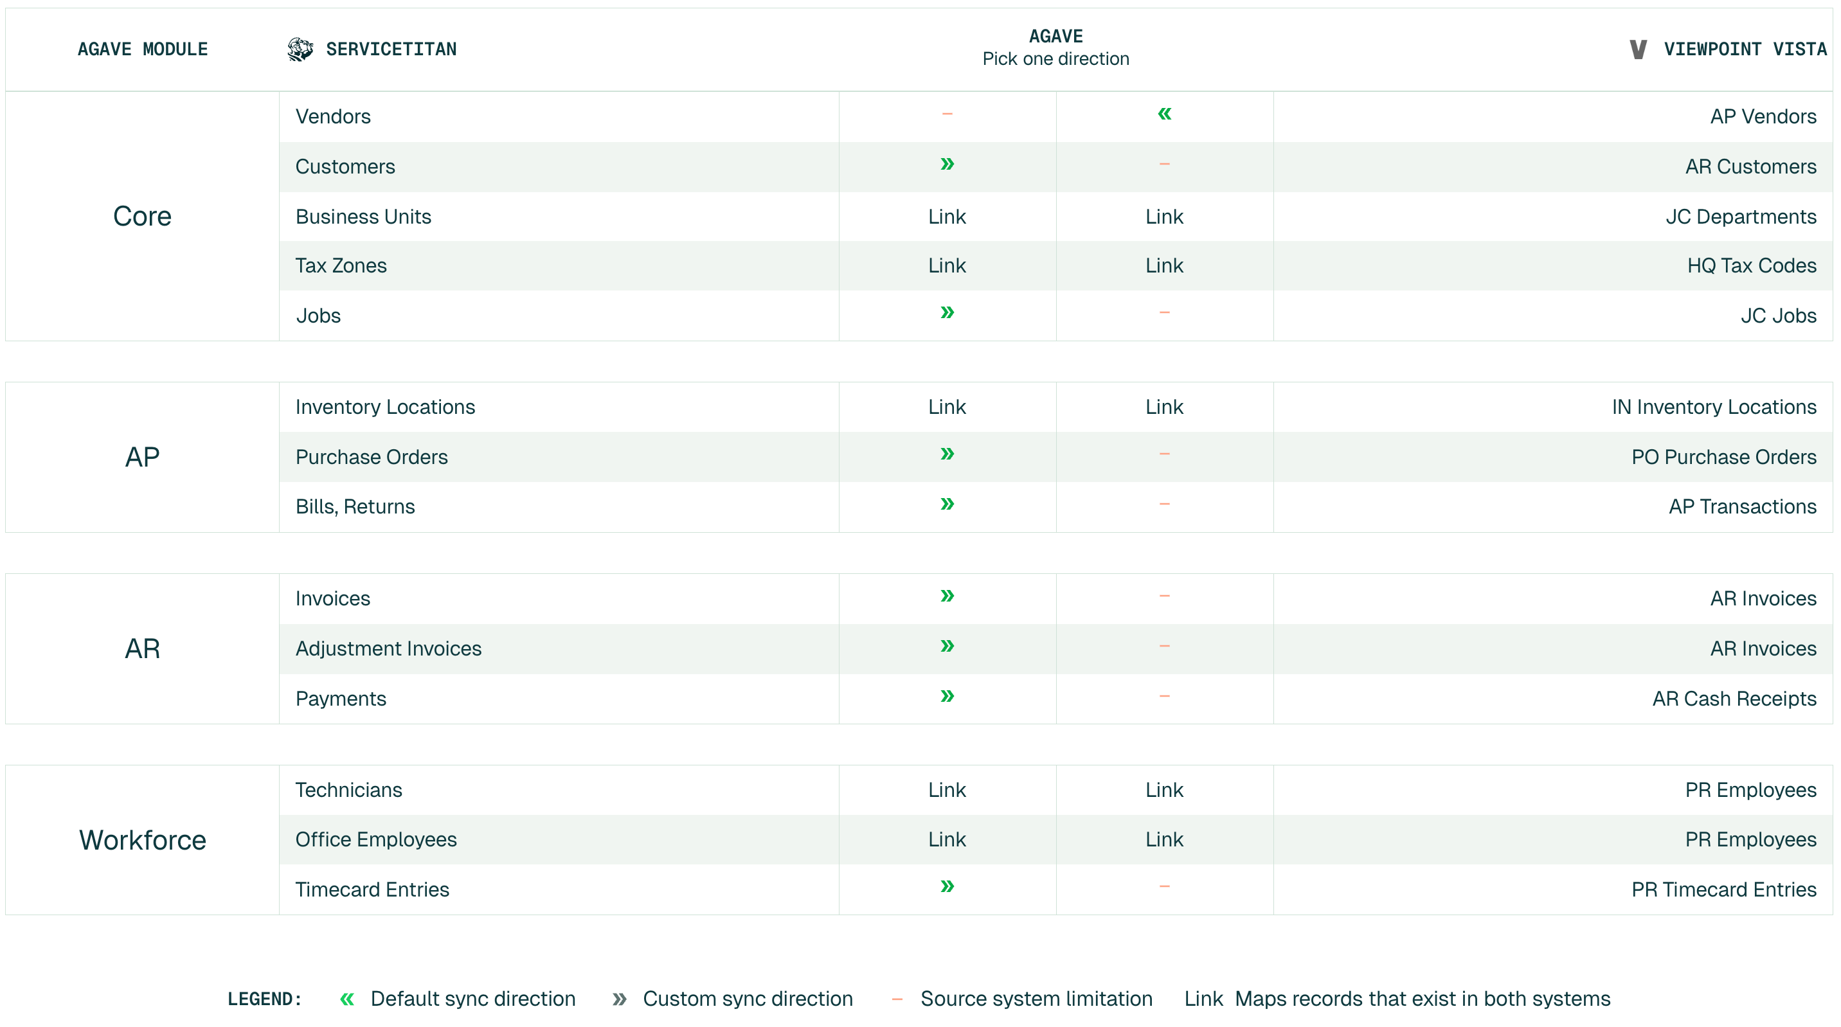This screenshot has width=1841, height=1027.
Task: Click orange dash in Vendors row
Action: tap(947, 114)
